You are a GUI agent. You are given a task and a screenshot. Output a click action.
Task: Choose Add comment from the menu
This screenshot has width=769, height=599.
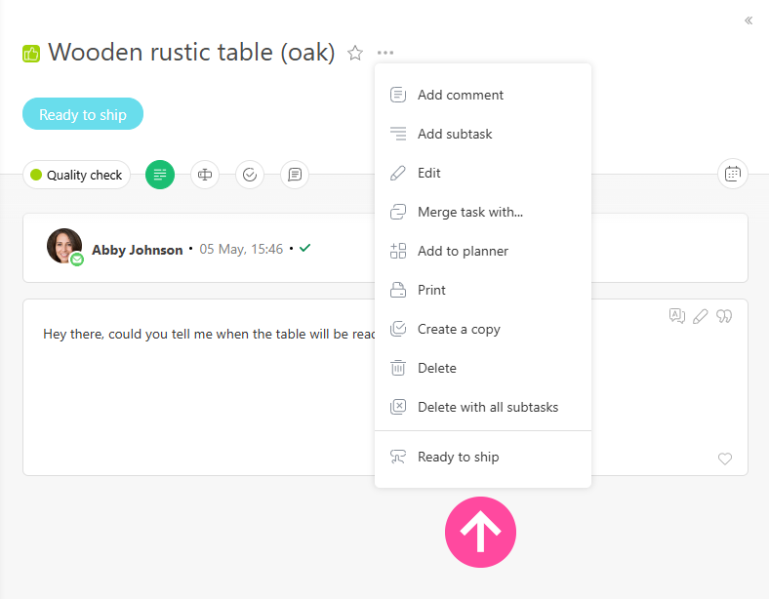(483, 95)
